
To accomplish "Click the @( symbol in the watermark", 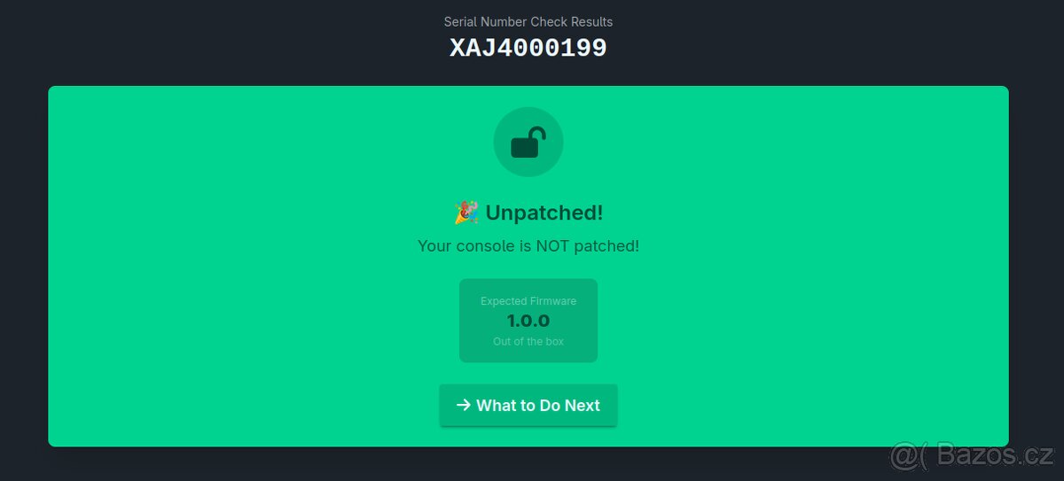I will tap(909, 456).
